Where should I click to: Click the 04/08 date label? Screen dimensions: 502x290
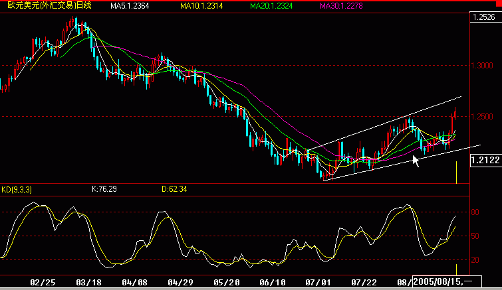click(135, 282)
